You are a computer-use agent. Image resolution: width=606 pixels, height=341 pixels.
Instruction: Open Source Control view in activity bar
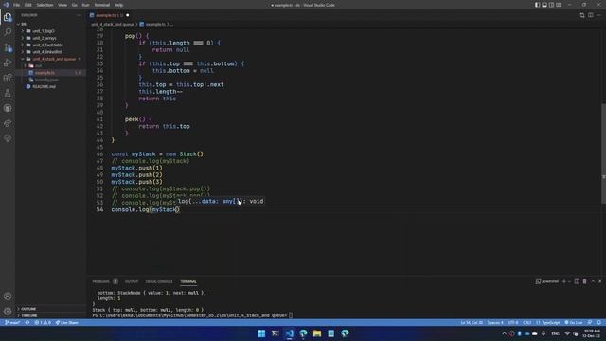click(x=8, y=47)
